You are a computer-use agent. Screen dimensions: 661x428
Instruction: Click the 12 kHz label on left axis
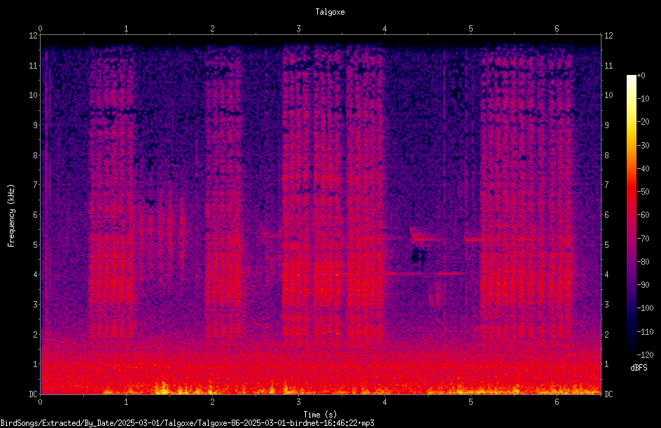click(34, 36)
